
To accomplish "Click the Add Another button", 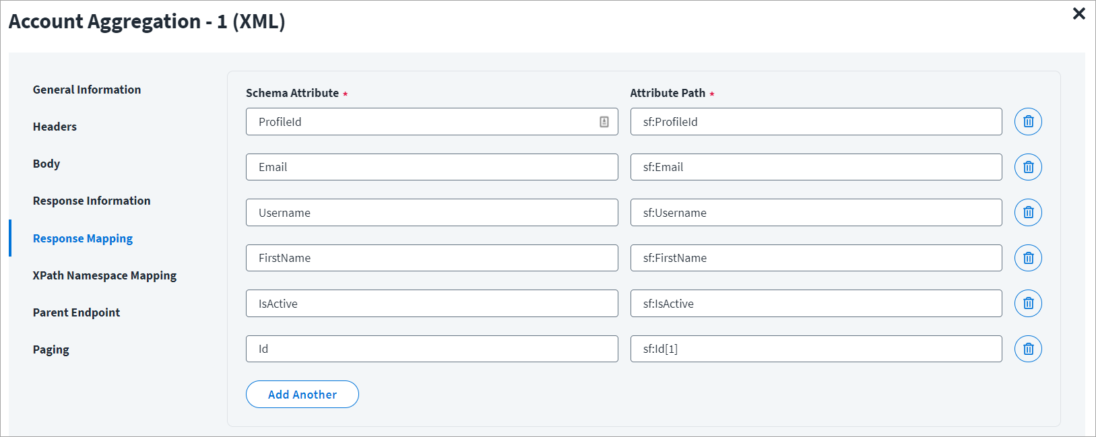I will (302, 395).
